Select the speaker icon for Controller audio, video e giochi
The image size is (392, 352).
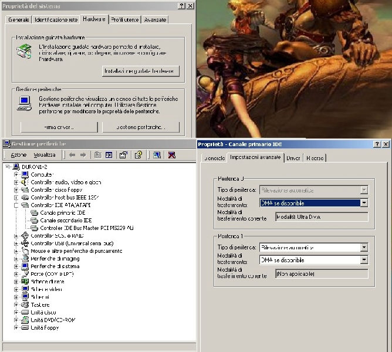pyautogui.click(x=25, y=182)
